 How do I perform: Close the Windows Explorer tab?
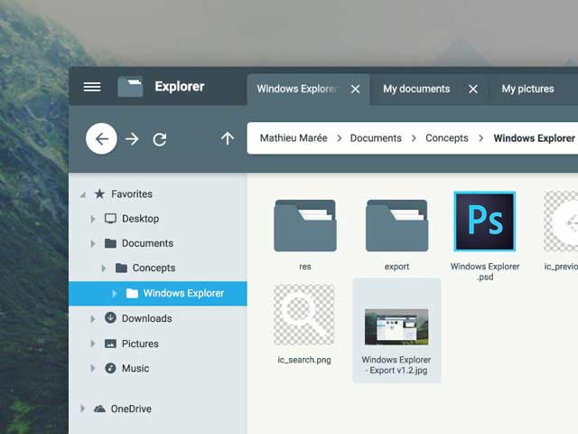pos(355,89)
